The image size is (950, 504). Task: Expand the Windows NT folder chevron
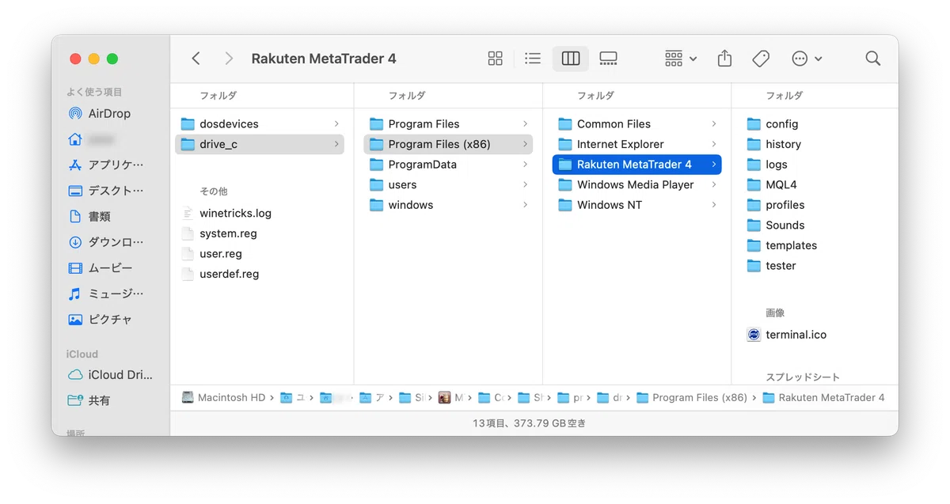[713, 205]
